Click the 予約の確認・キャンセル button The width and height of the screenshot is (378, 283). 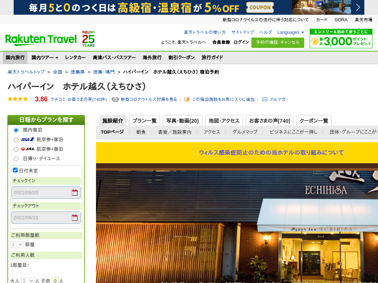click(278, 42)
